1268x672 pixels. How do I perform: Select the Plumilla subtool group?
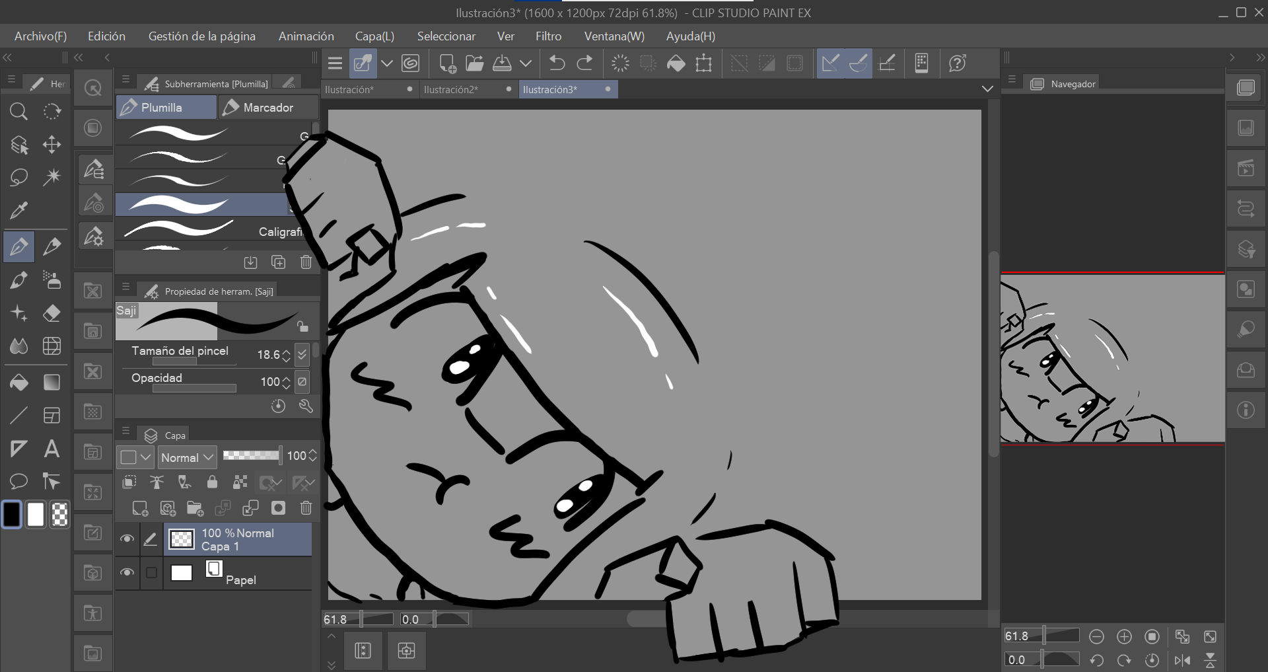point(166,107)
